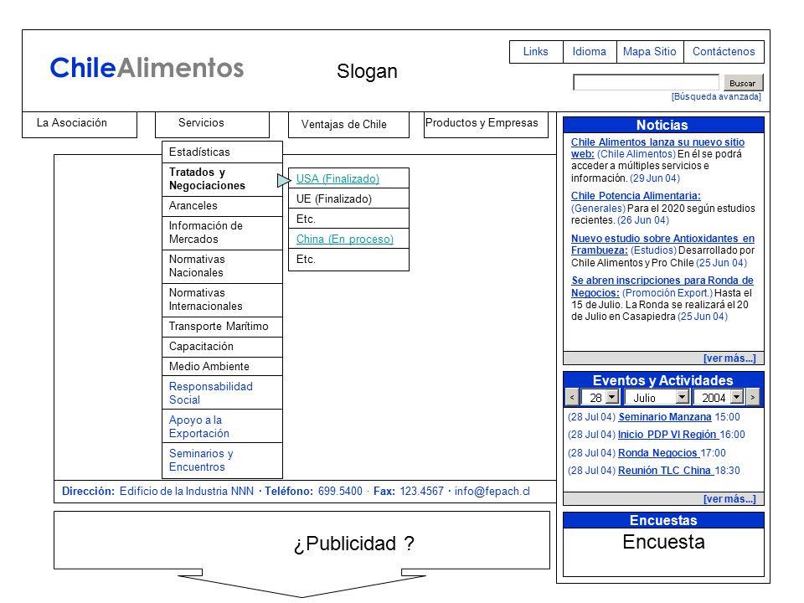804x603 pixels.
Task: Select Aranceles menu item
Action: pos(222,206)
